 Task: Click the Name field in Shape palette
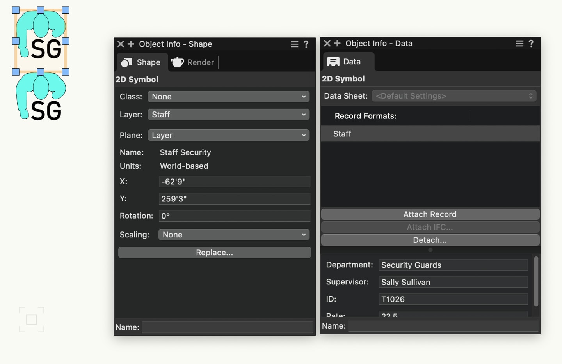228,327
